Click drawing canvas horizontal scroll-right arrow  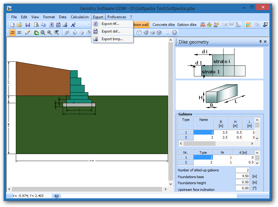165,189
